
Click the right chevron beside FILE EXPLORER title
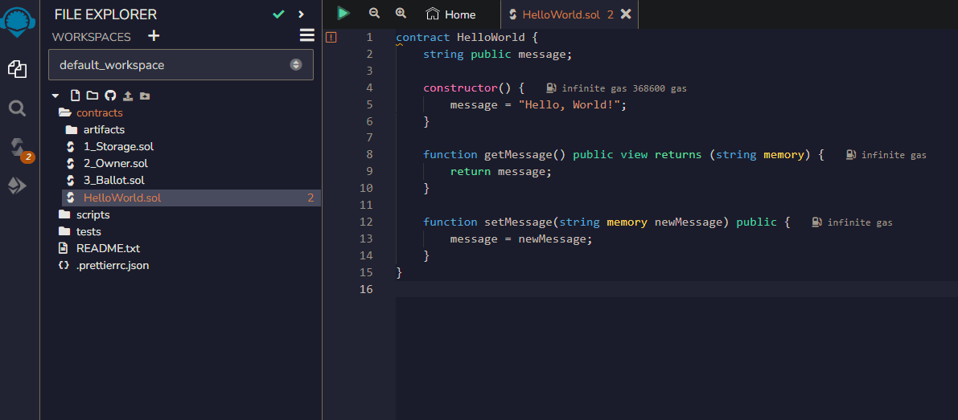(x=301, y=14)
